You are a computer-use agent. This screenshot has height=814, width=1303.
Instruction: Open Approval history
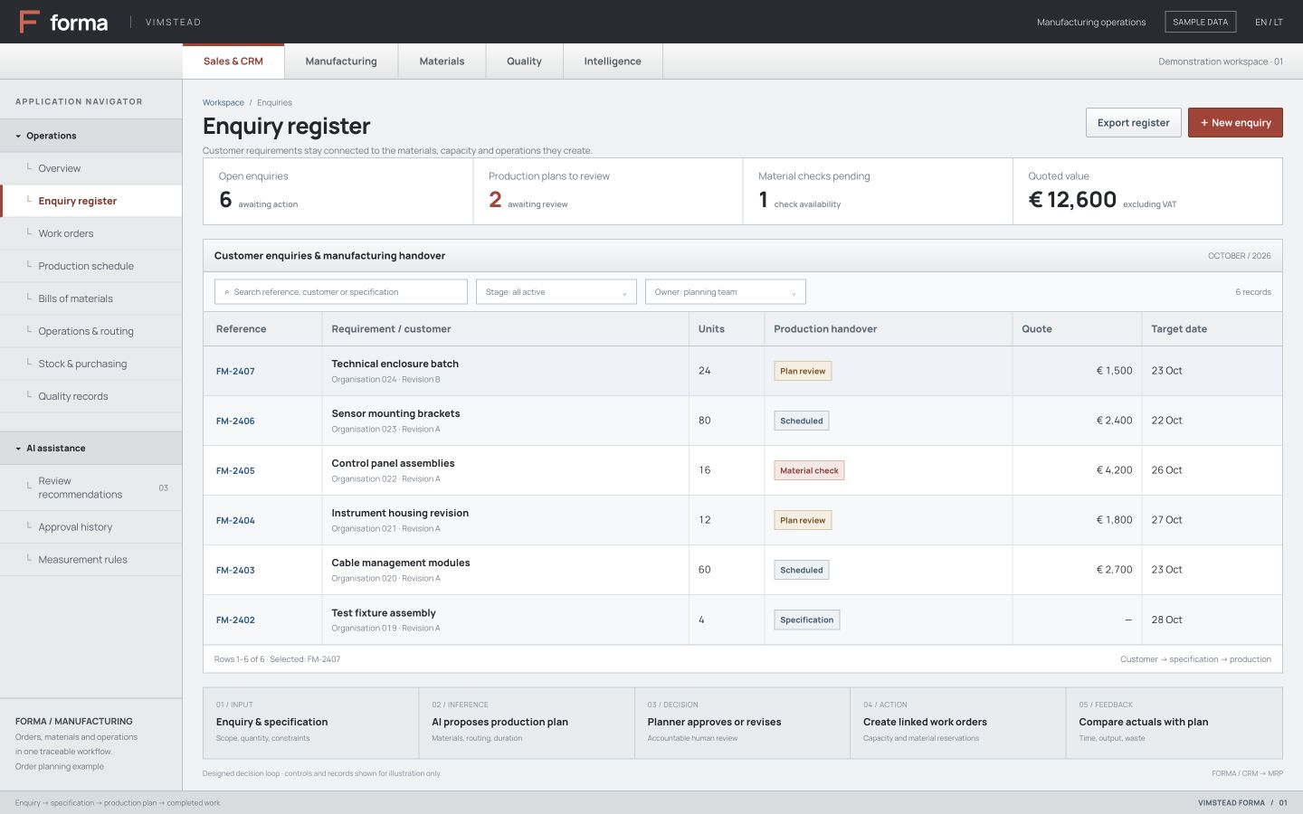tap(90, 527)
